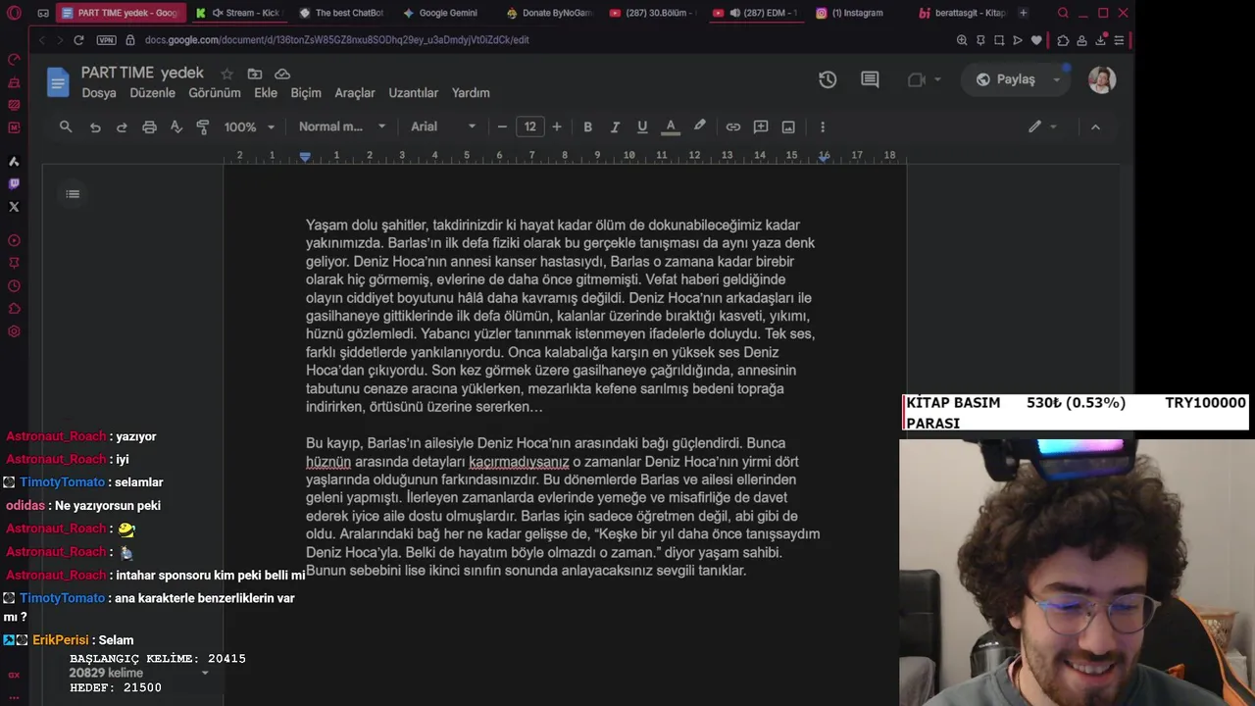This screenshot has width=1255, height=706.
Task: Open the more toolbar options menu
Action: tap(823, 126)
